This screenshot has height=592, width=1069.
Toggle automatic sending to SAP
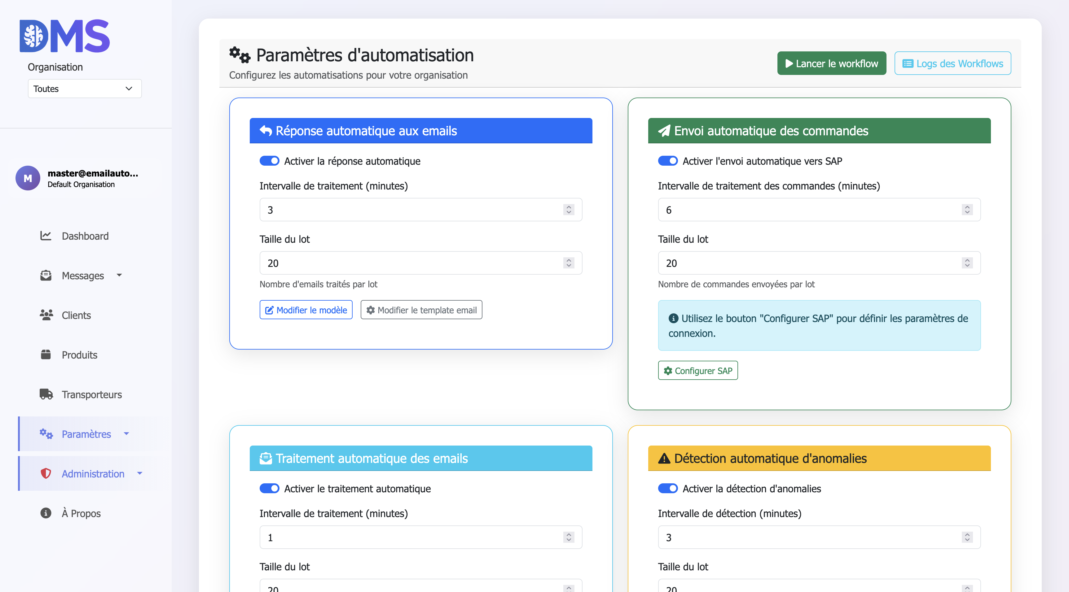click(x=668, y=161)
